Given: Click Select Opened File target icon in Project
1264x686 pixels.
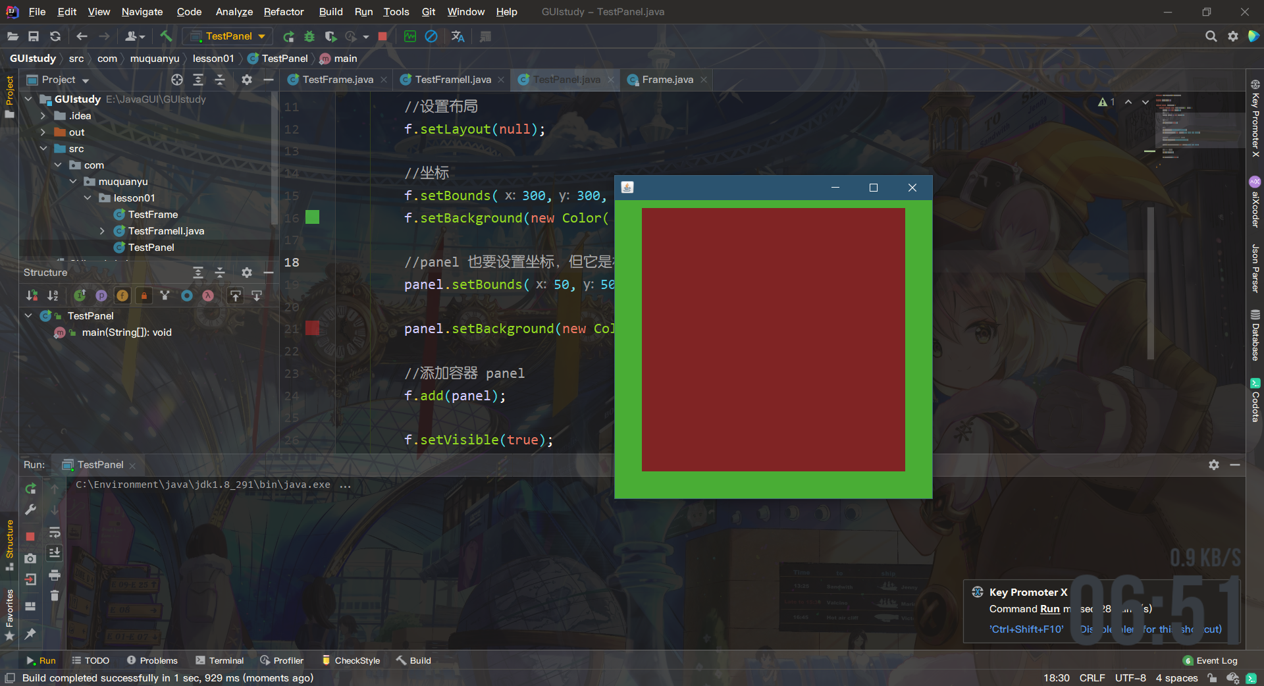Looking at the screenshot, I should (x=177, y=80).
